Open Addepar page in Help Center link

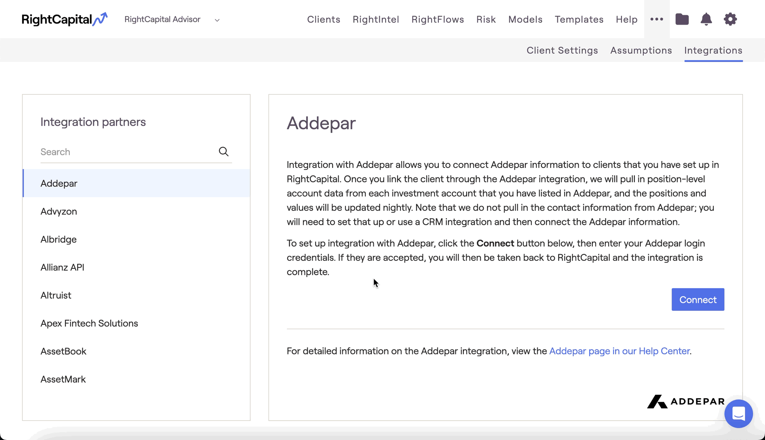pyautogui.click(x=620, y=351)
